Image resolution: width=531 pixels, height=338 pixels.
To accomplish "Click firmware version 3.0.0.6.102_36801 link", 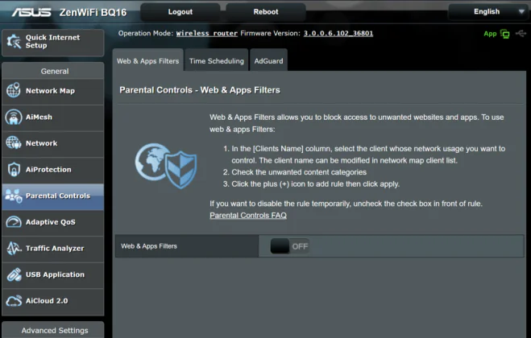I will point(338,34).
